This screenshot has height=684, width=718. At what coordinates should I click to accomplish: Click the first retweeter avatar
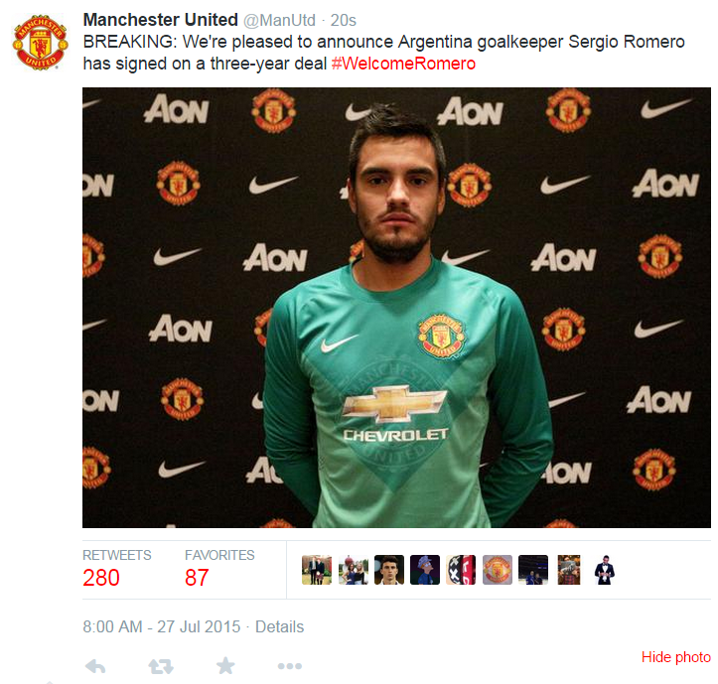pyautogui.click(x=317, y=570)
